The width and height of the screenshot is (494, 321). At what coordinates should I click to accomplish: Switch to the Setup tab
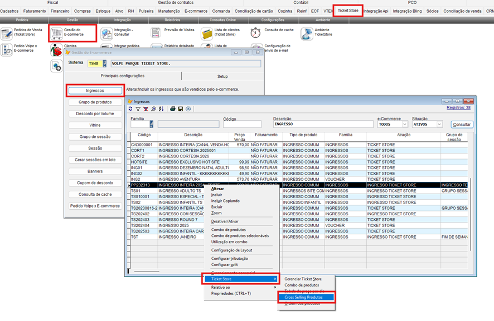(222, 76)
